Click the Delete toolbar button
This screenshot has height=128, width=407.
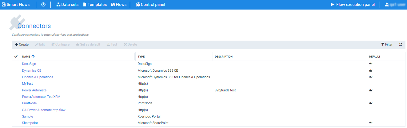point(130,45)
